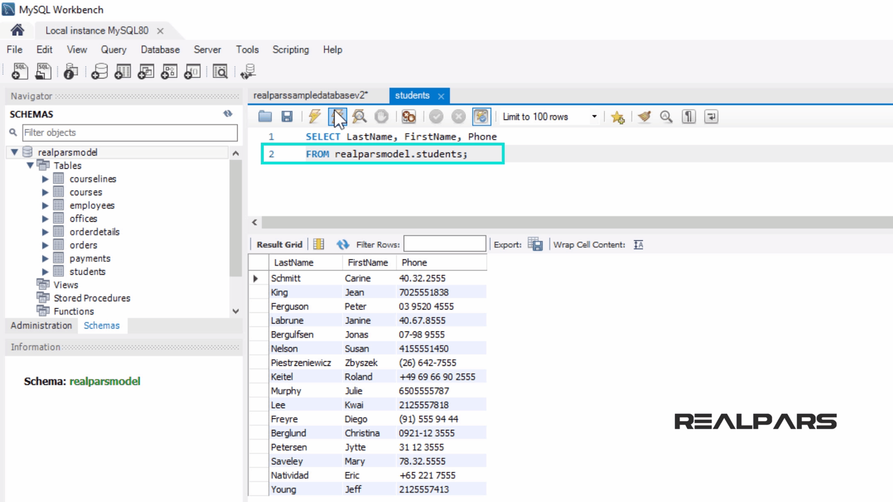The image size is (893, 502).
Task: Toggle auto-commit mode in the query toolbar
Action: 481,117
